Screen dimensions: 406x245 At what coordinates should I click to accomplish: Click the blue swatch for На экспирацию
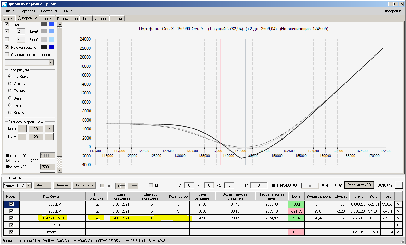51,47
